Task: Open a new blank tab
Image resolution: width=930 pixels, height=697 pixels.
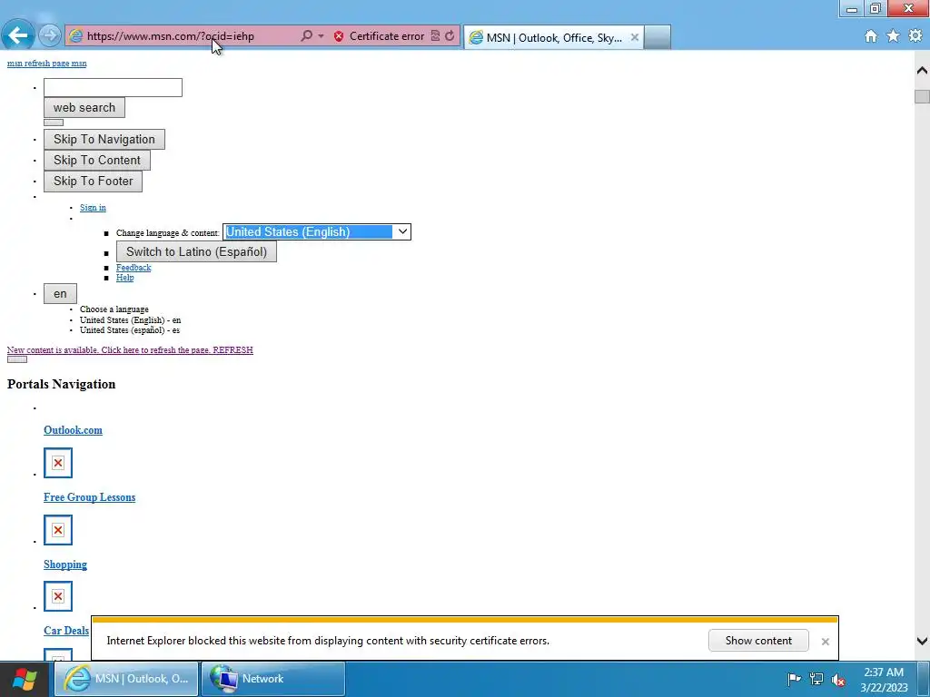Action: coord(658,36)
